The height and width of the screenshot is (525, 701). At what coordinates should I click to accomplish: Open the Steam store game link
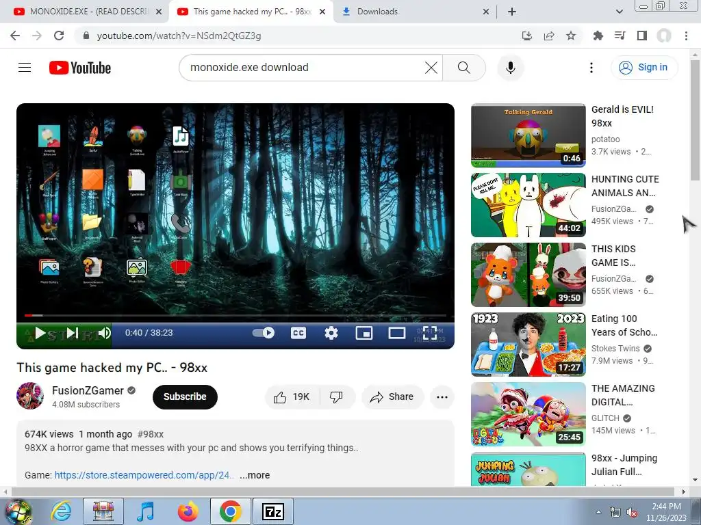[x=143, y=475]
